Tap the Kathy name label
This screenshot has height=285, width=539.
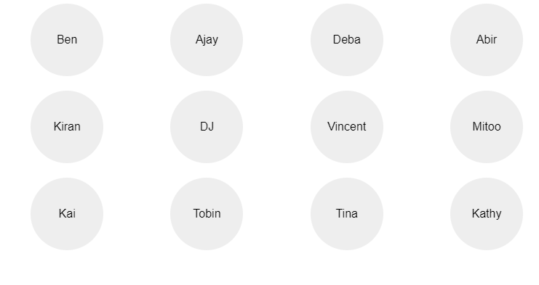(487, 214)
